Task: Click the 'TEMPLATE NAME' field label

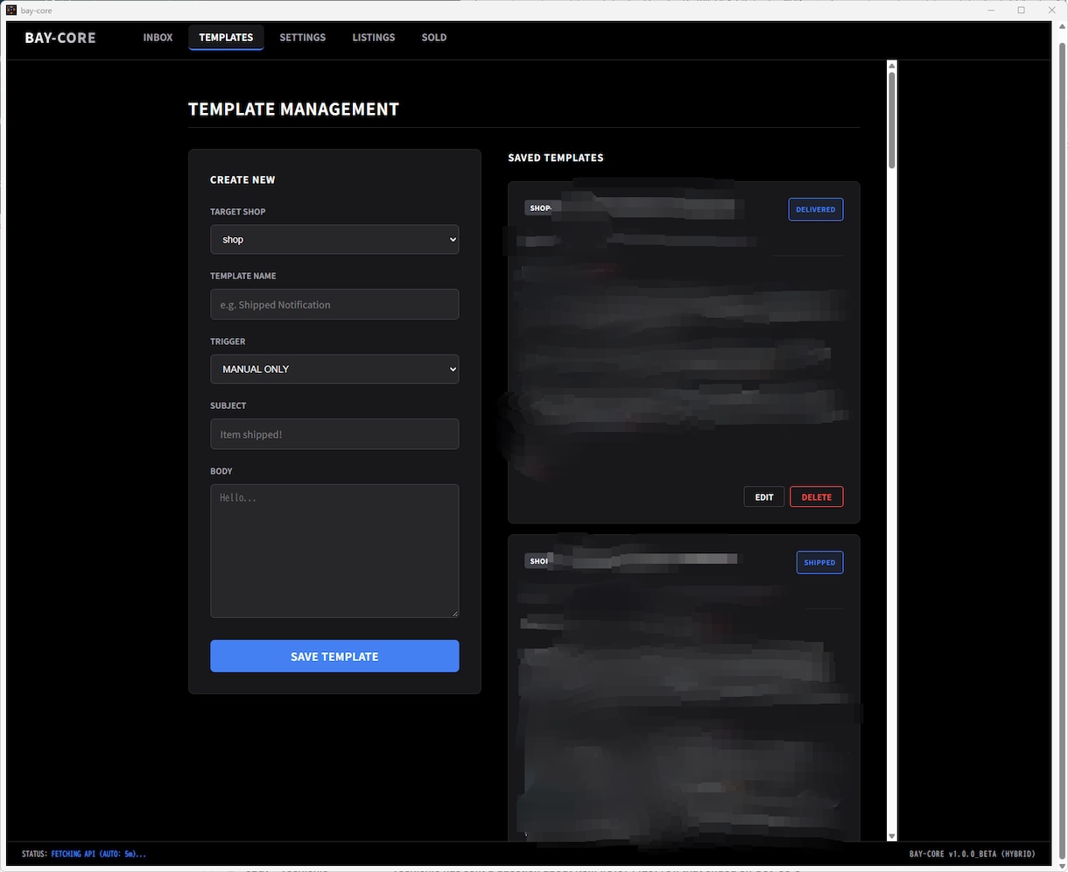Action: (x=243, y=276)
